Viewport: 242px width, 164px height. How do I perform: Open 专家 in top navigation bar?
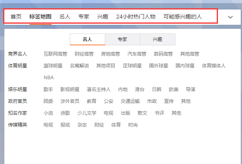(x=84, y=17)
